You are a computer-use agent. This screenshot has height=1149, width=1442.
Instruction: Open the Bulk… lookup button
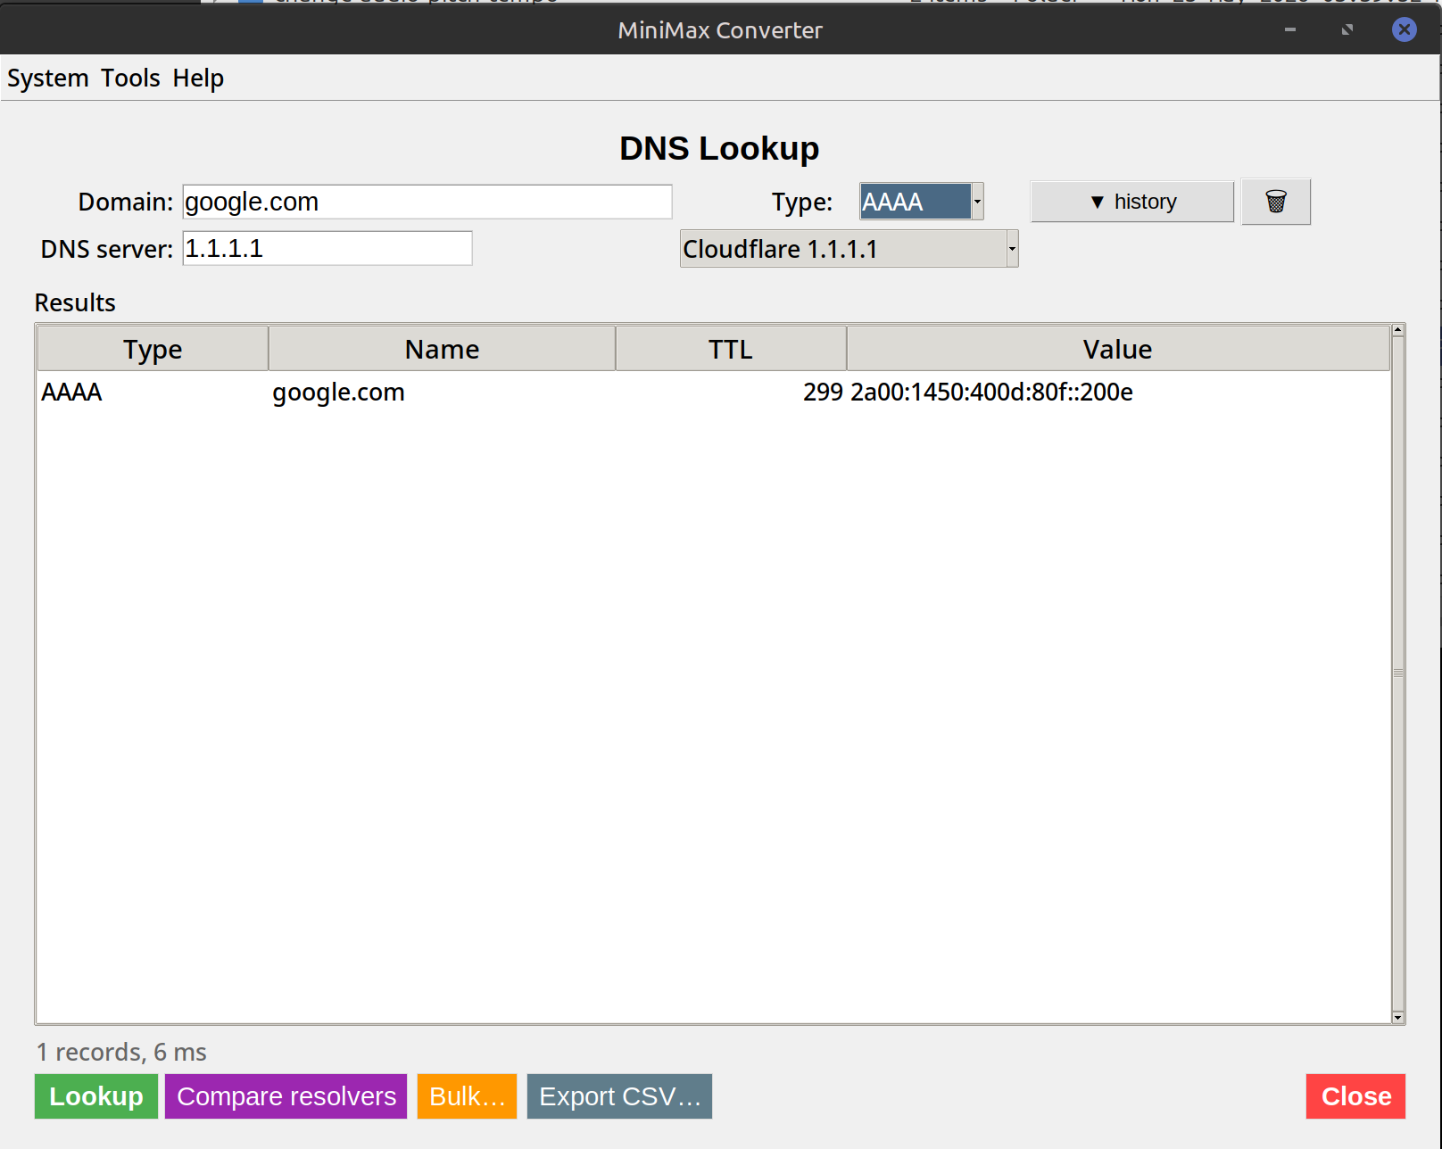coord(467,1096)
